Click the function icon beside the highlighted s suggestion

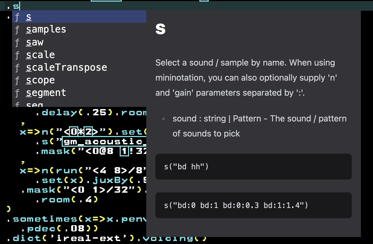tap(17, 17)
